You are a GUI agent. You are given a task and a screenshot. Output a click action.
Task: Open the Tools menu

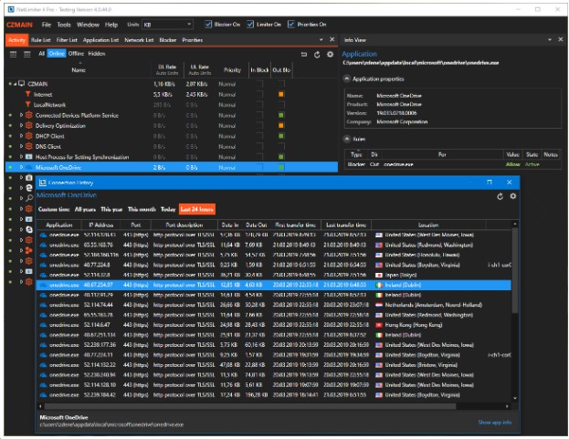(x=63, y=24)
